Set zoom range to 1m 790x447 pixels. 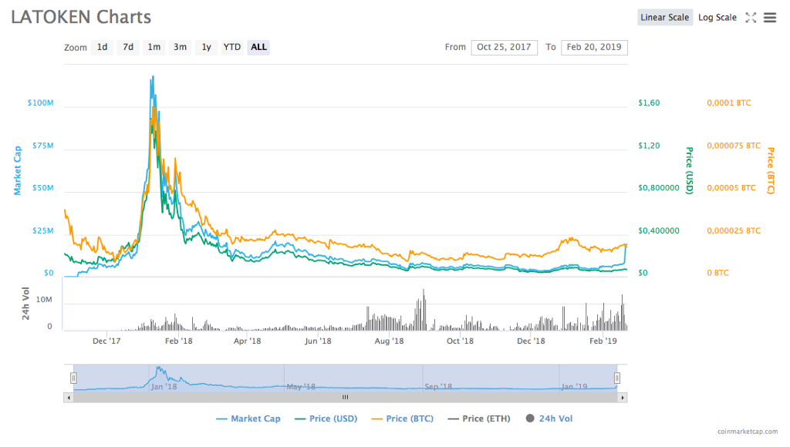[154, 47]
